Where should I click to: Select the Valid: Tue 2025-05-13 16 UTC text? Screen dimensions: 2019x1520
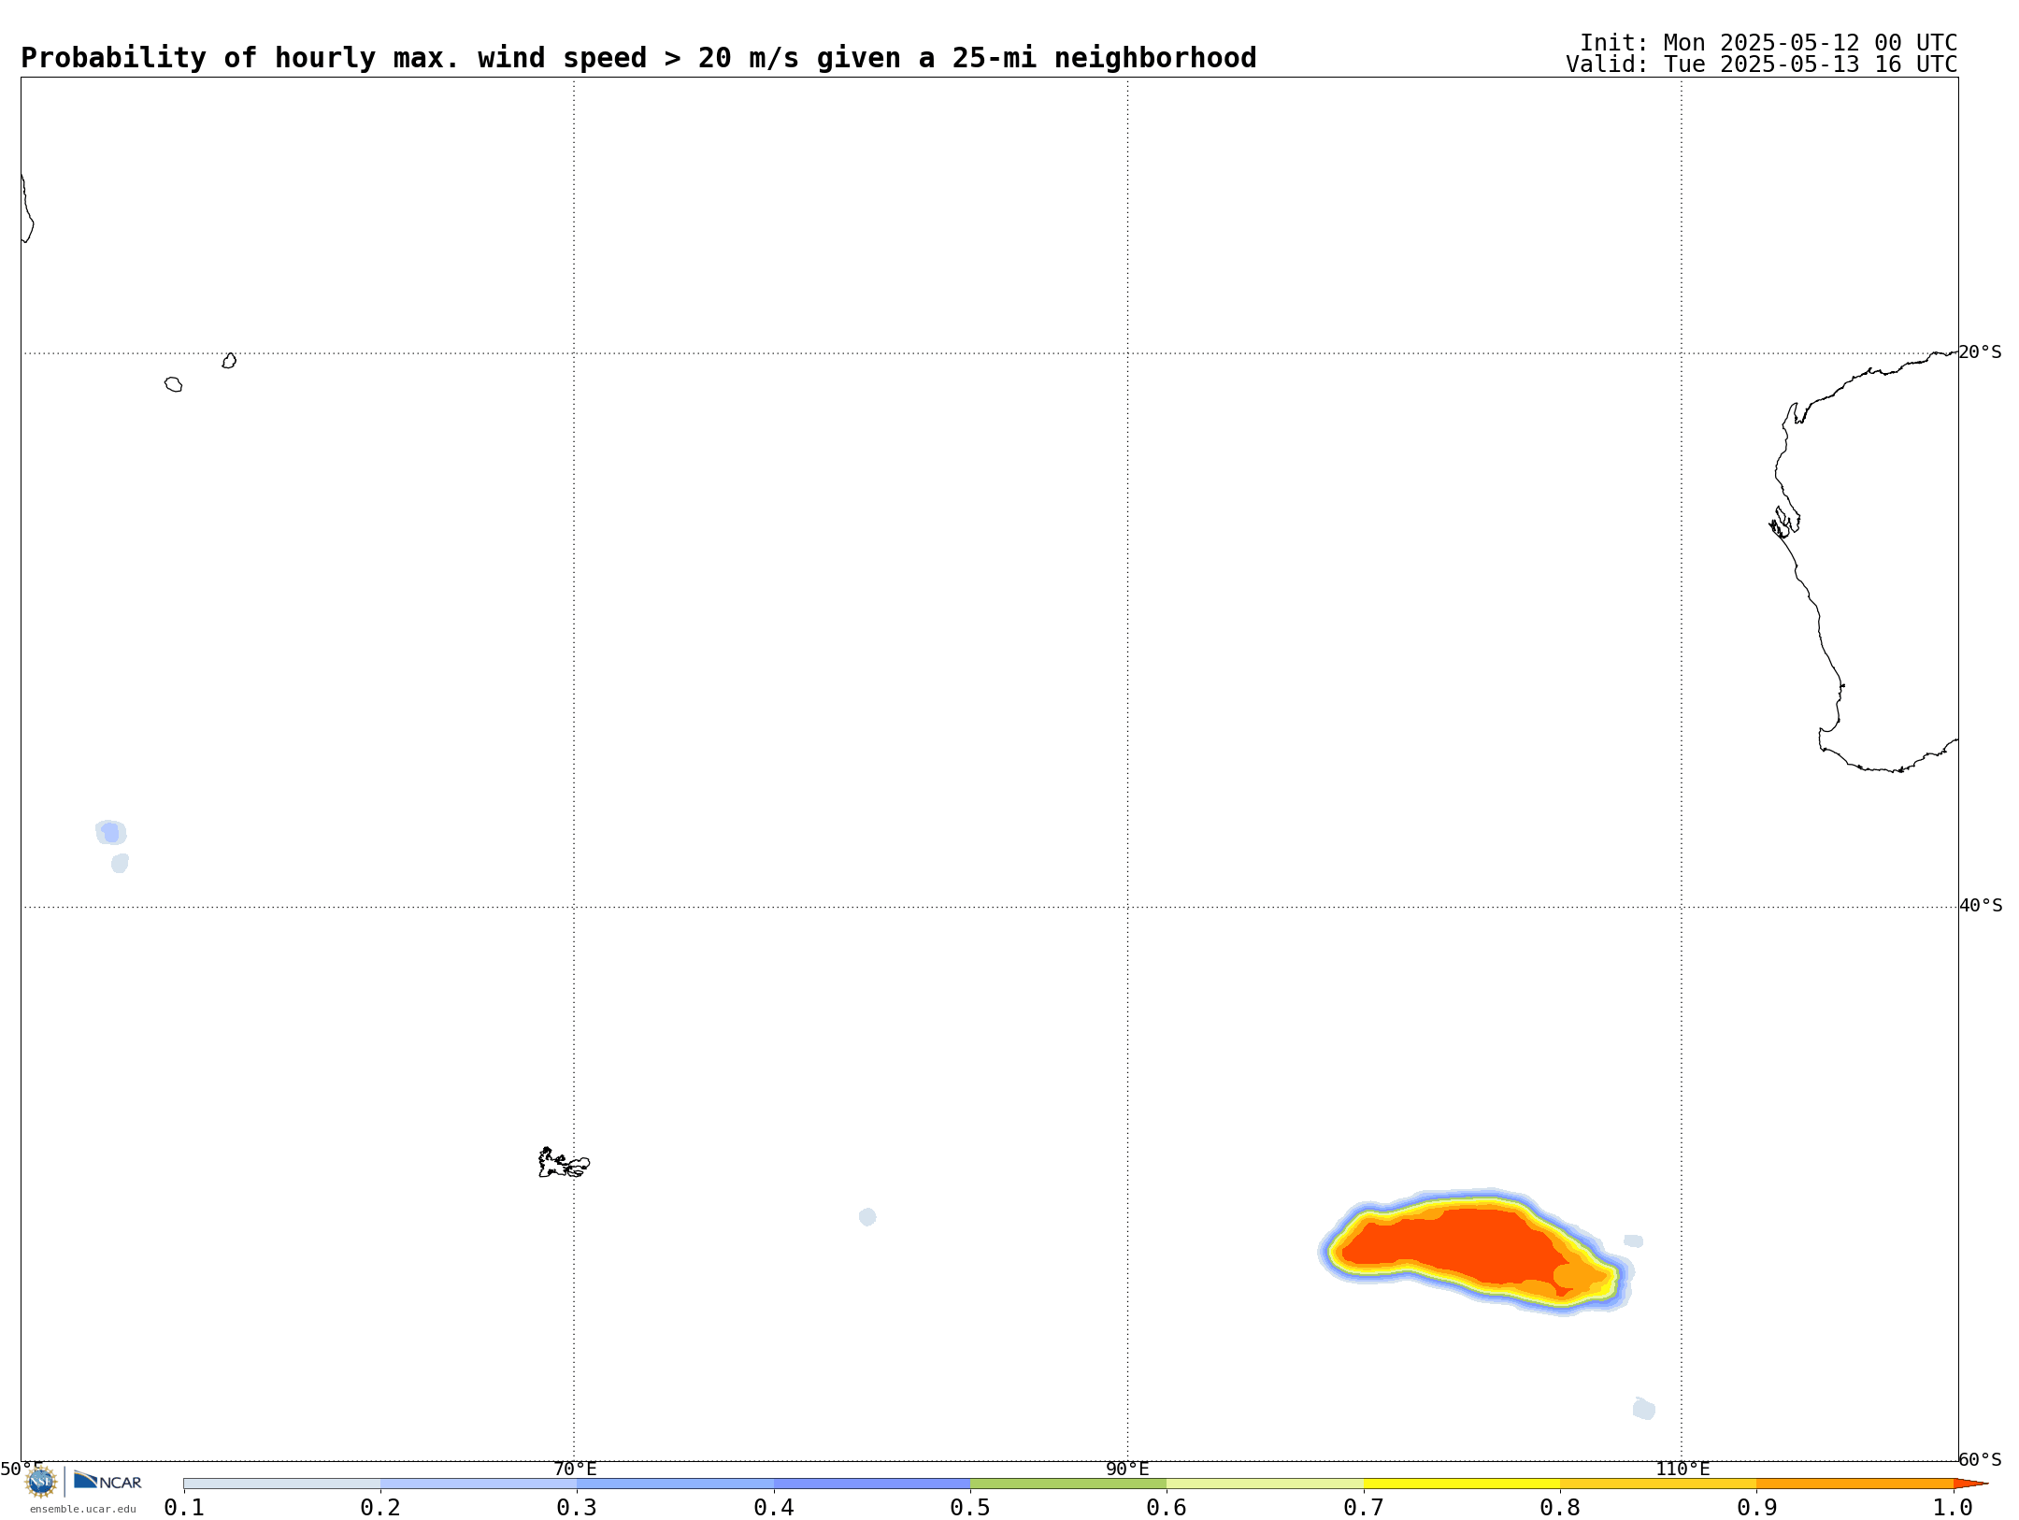coord(1762,65)
